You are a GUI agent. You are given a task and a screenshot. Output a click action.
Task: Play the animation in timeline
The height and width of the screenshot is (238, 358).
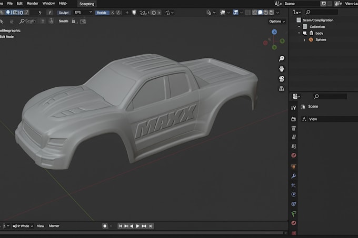click(137, 226)
